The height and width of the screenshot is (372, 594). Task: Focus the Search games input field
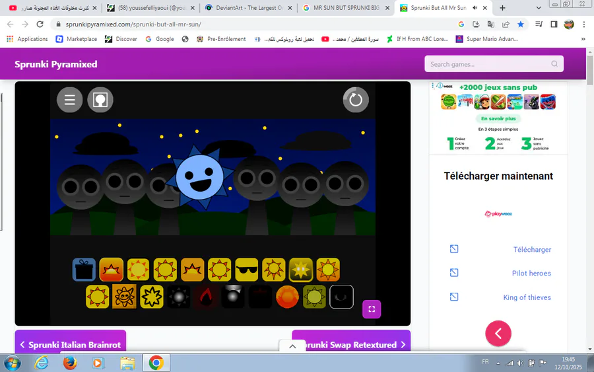coord(494,63)
